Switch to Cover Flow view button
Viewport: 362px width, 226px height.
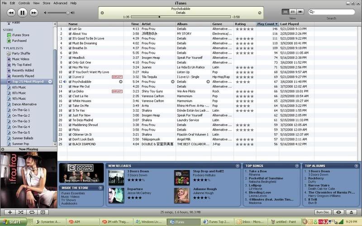tap(300, 12)
